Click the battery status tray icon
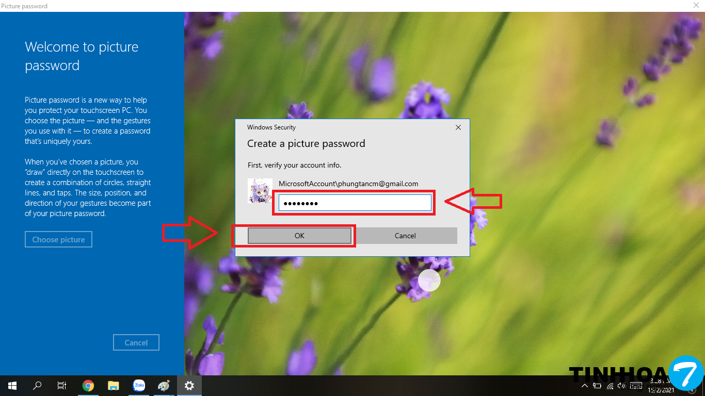705x396 pixels. click(x=597, y=386)
